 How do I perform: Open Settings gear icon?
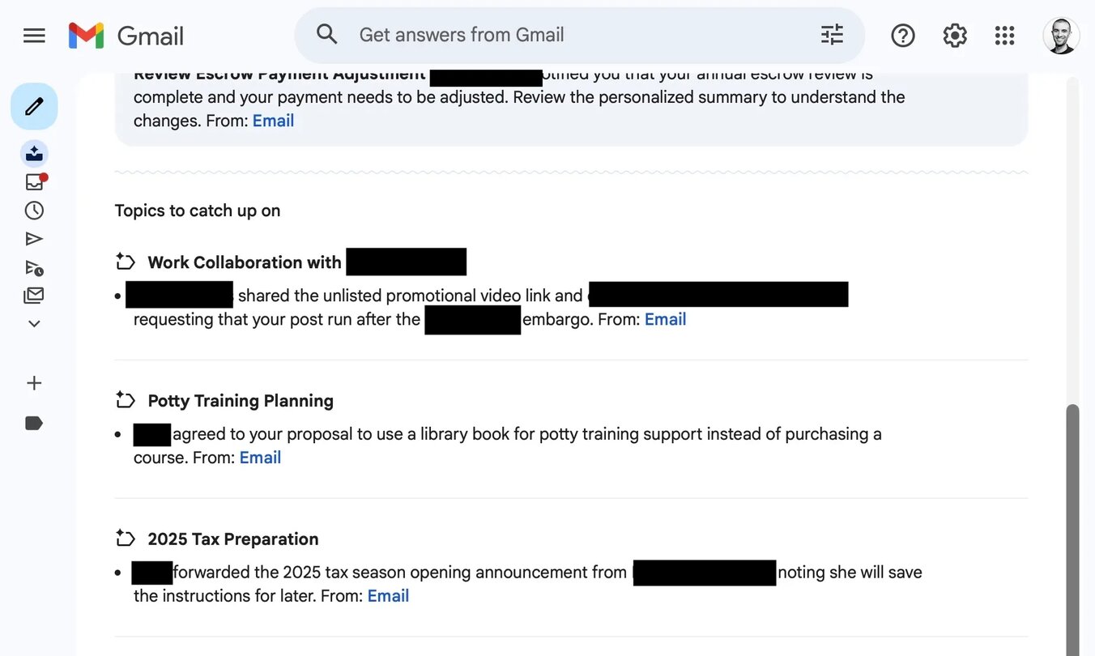pyautogui.click(x=955, y=36)
